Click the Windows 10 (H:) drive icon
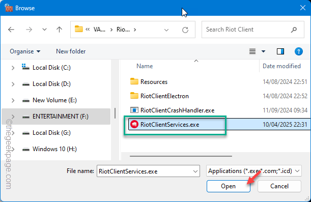This screenshot has width=311, height=202. (x=26, y=149)
